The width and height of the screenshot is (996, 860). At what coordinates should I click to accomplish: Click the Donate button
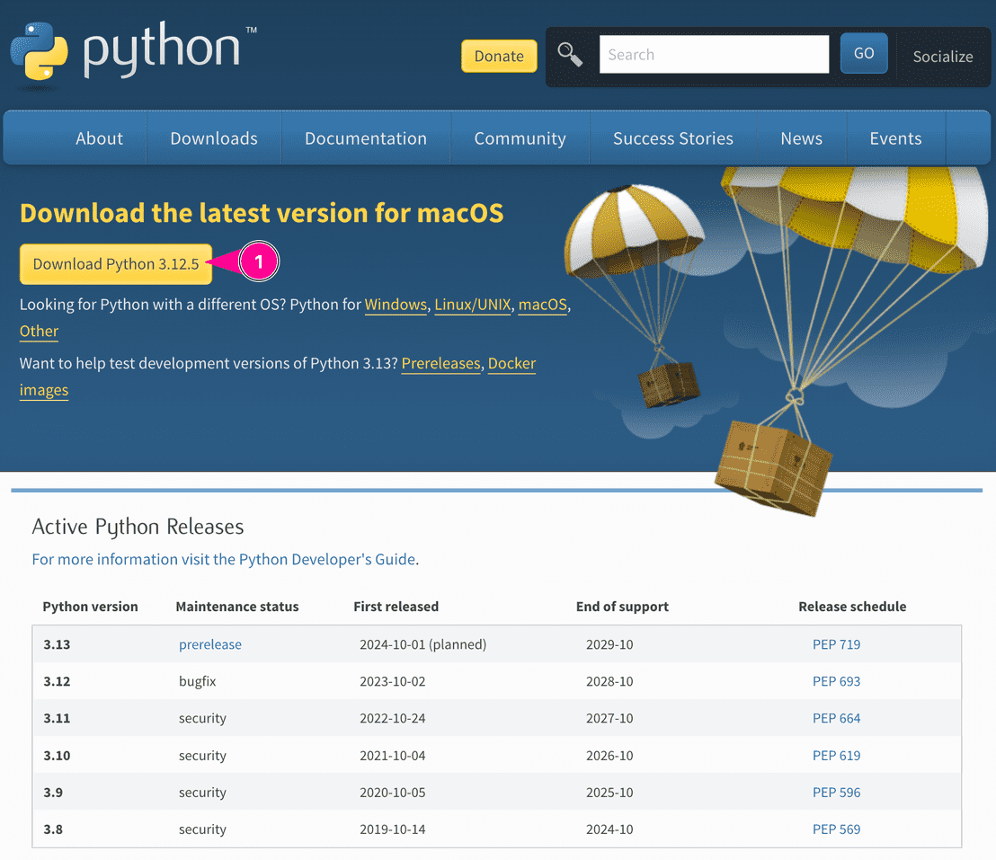click(x=499, y=55)
